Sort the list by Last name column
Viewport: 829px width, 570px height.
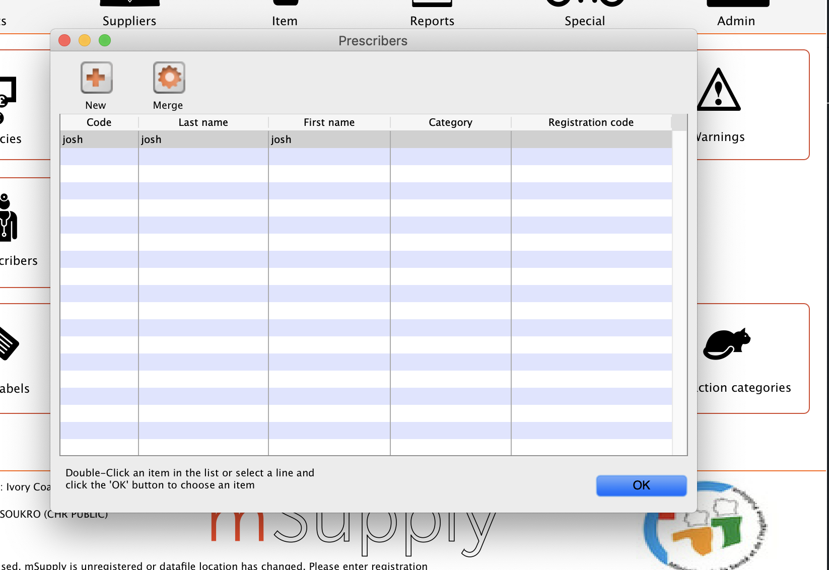(x=203, y=122)
